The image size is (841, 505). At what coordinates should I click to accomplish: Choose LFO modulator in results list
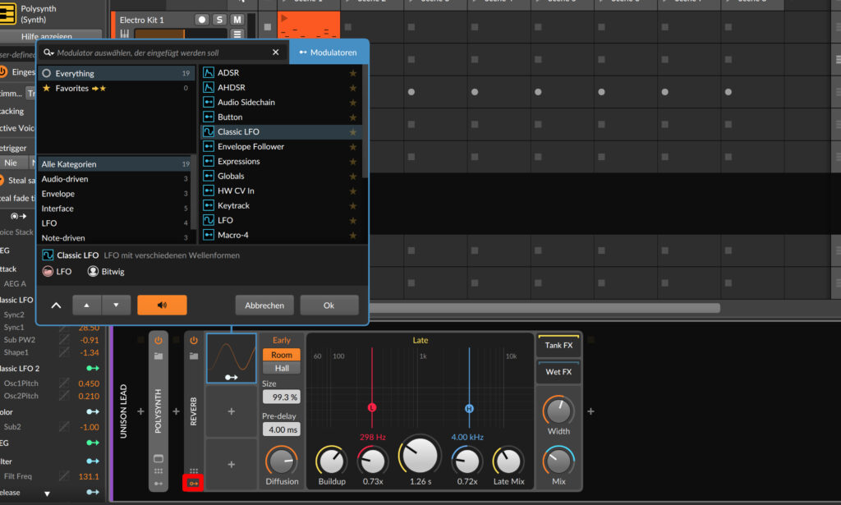pos(281,220)
